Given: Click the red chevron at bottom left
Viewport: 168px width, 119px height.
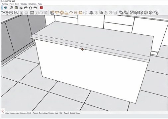Looking at the screenshot, I should (3, 111).
